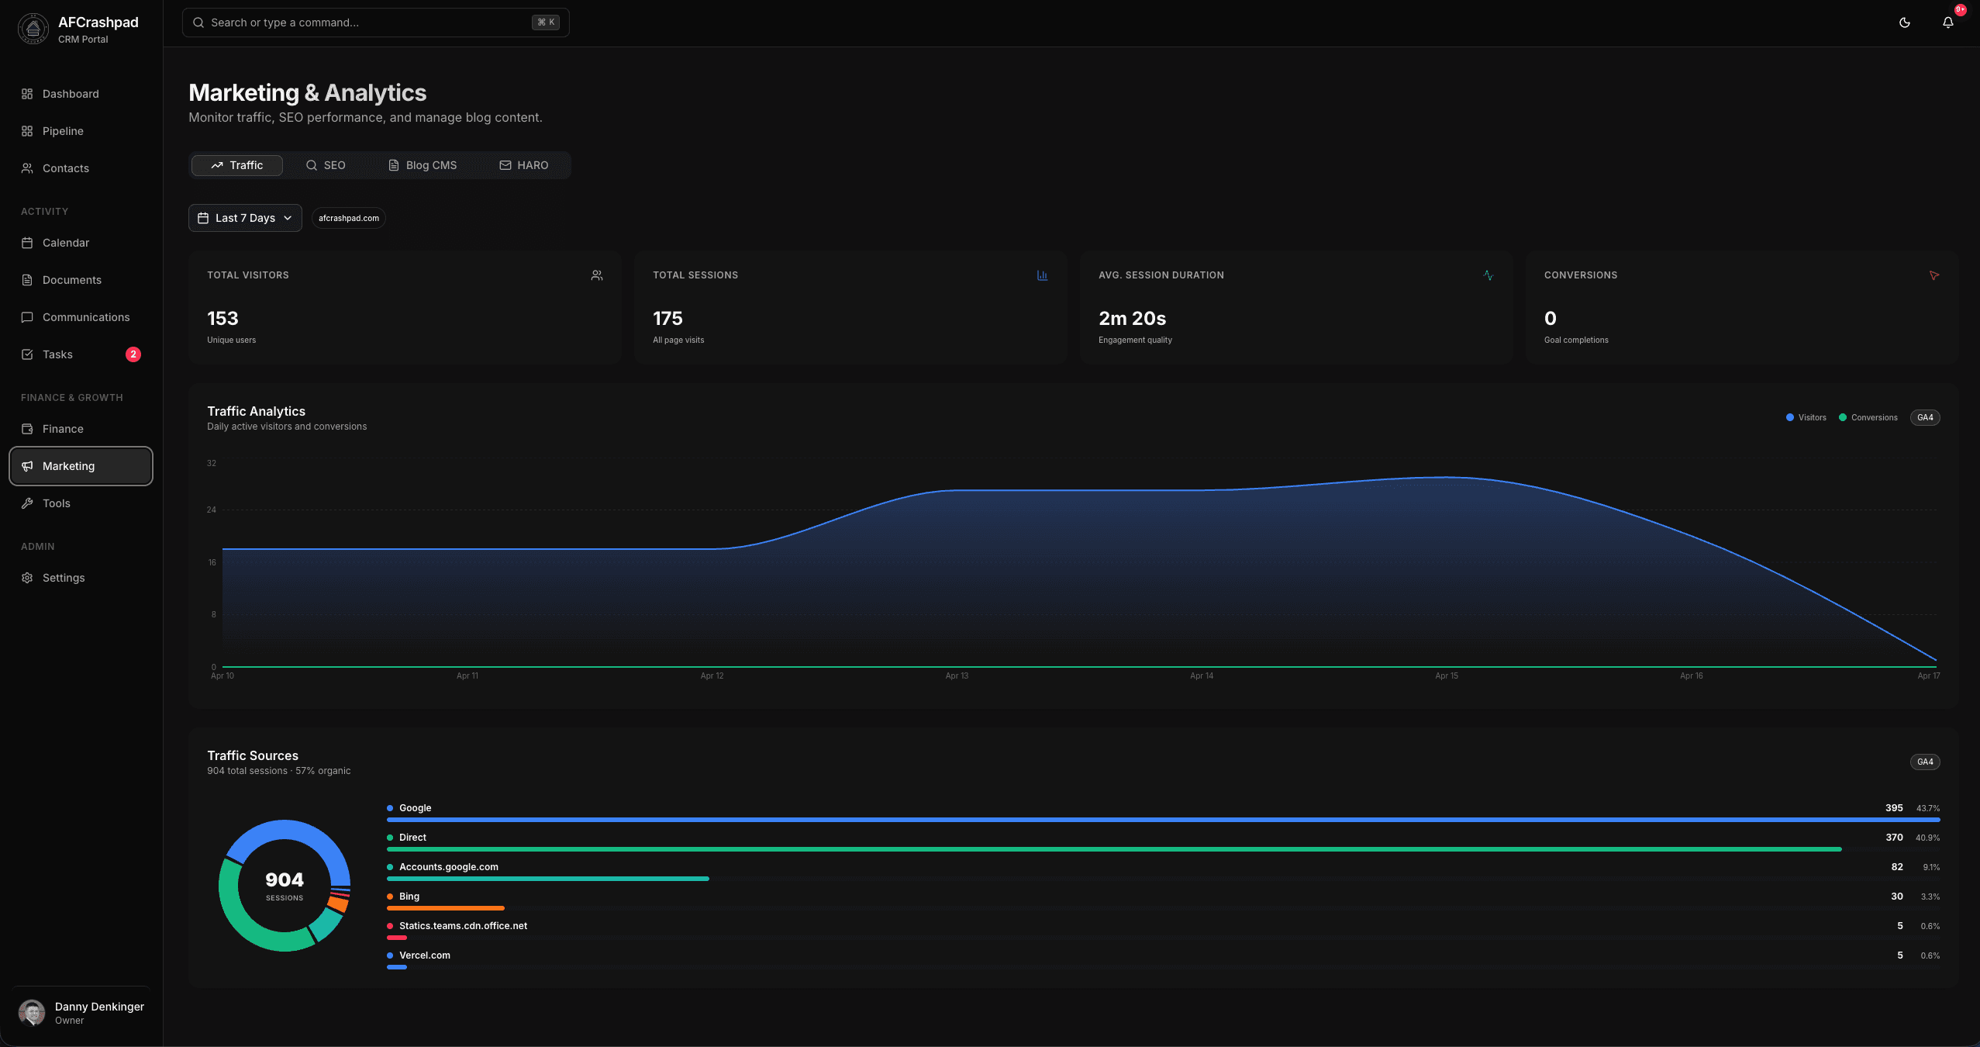Switch to the SEO tab
The image size is (1980, 1047).
point(326,165)
